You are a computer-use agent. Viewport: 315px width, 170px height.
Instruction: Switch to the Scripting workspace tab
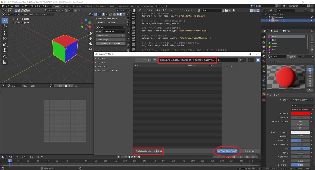(159, 6)
